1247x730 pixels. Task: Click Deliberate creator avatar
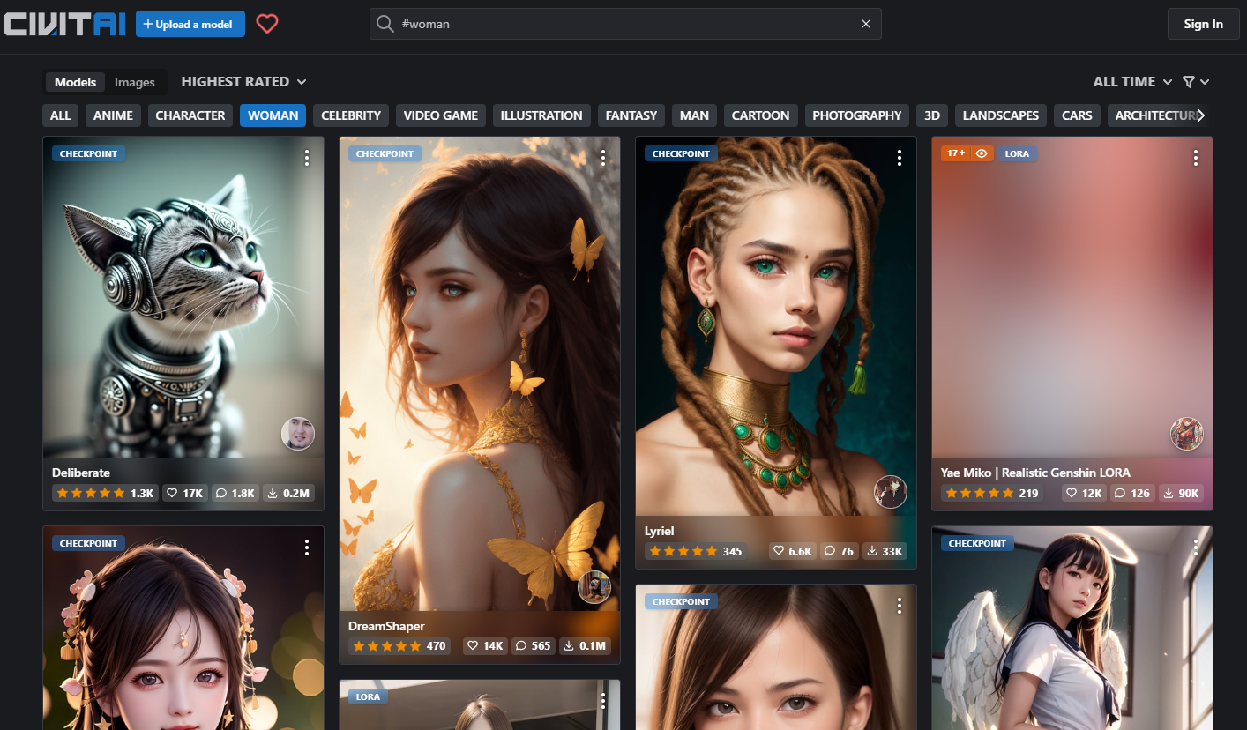click(298, 434)
